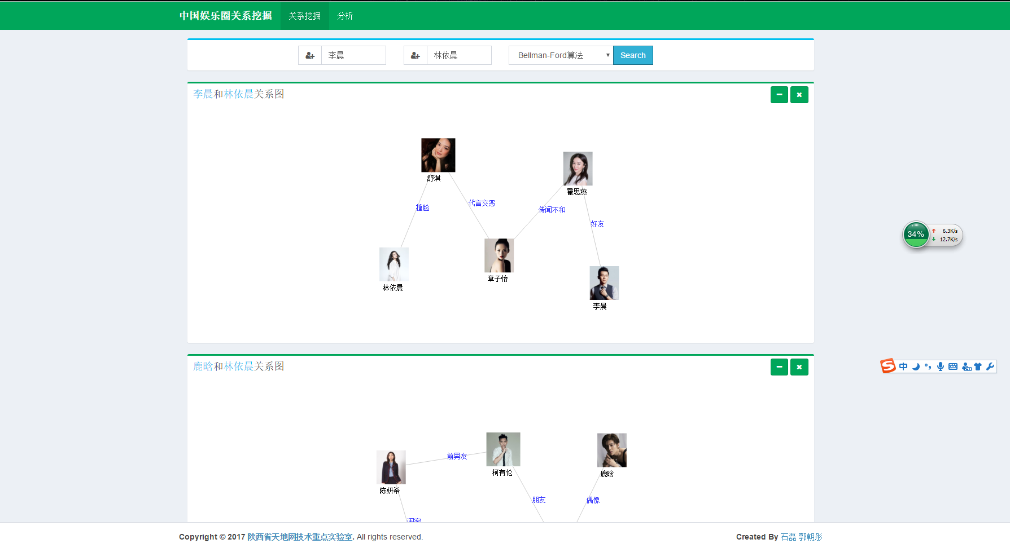Open the Bellman-Ford算法 algorithm dropdown

coord(560,55)
